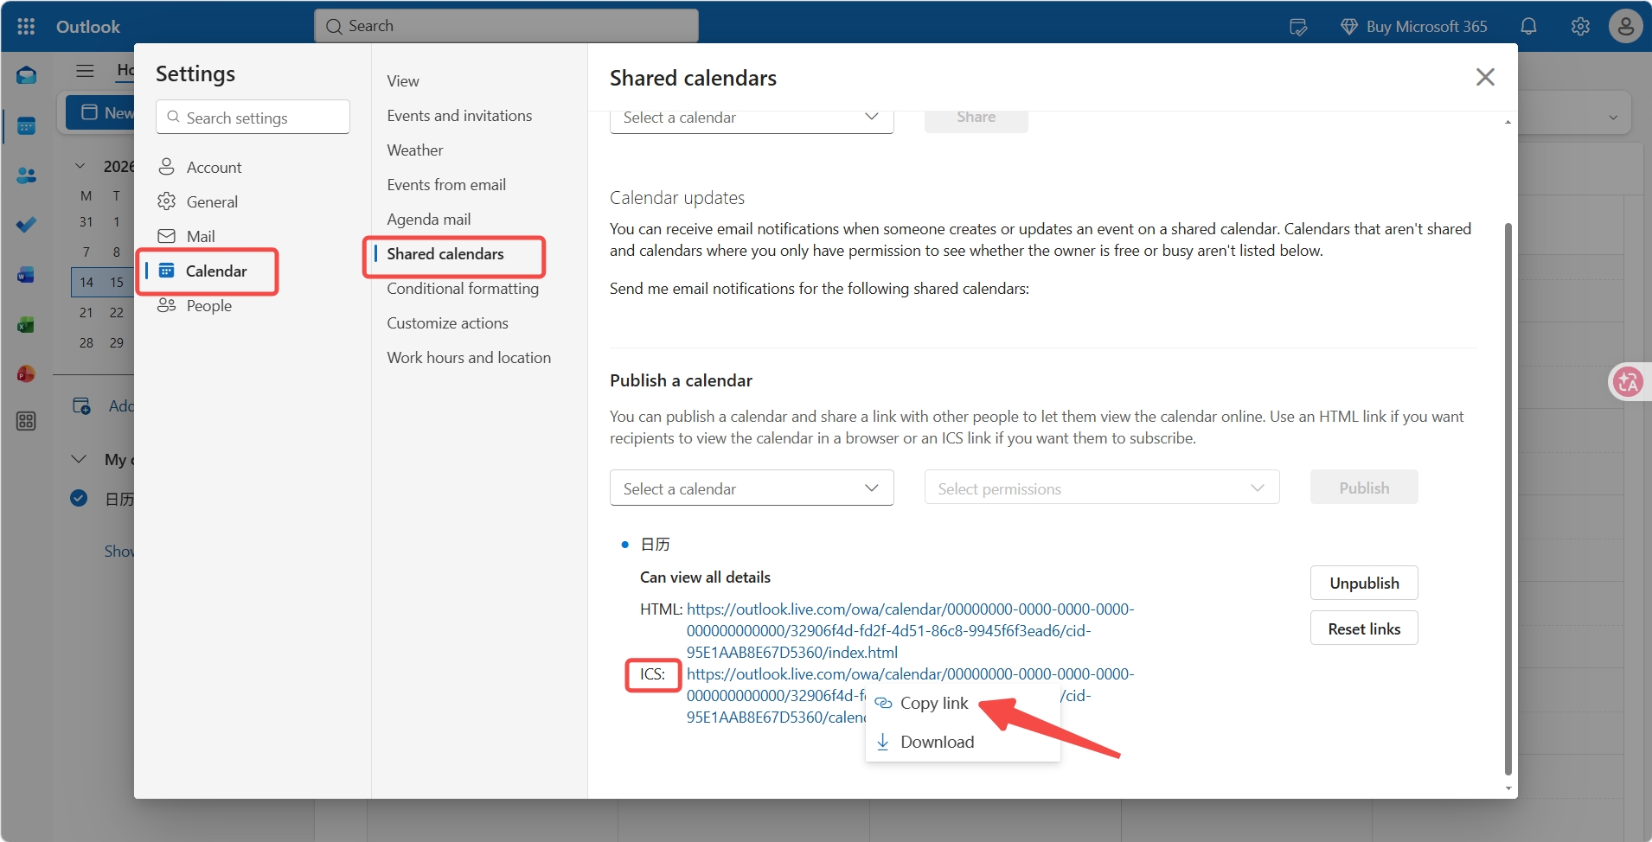Viewport: 1652px width, 842px height.
Task: Click the floating translate icon at right edge
Action: click(1629, 381)
